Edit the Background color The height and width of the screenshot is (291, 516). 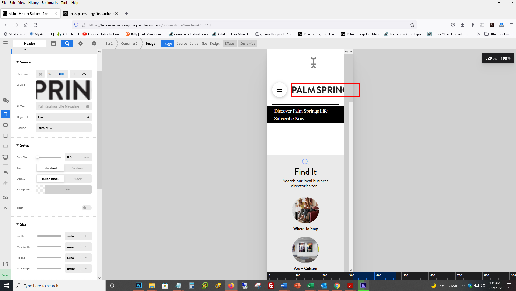pos(68,189)
